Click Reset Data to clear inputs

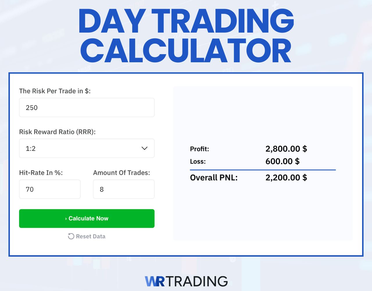click(x=87, y=236)
